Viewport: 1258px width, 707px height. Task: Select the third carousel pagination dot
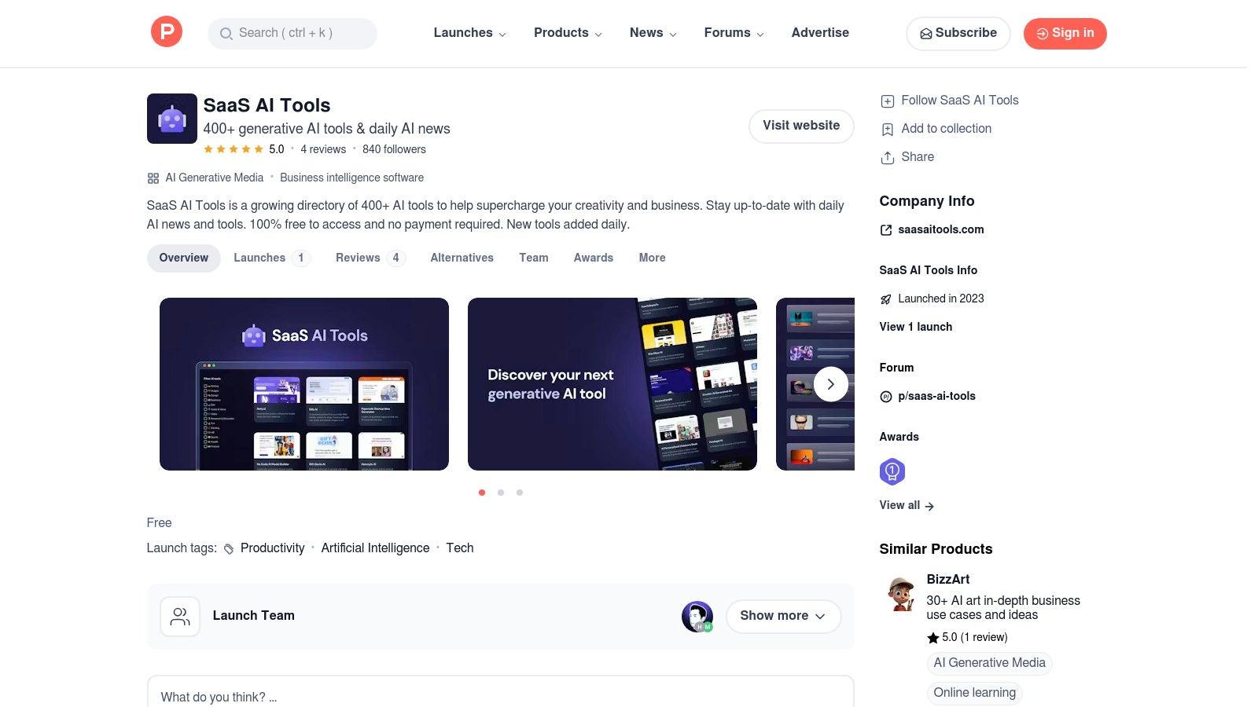[520, 493]
